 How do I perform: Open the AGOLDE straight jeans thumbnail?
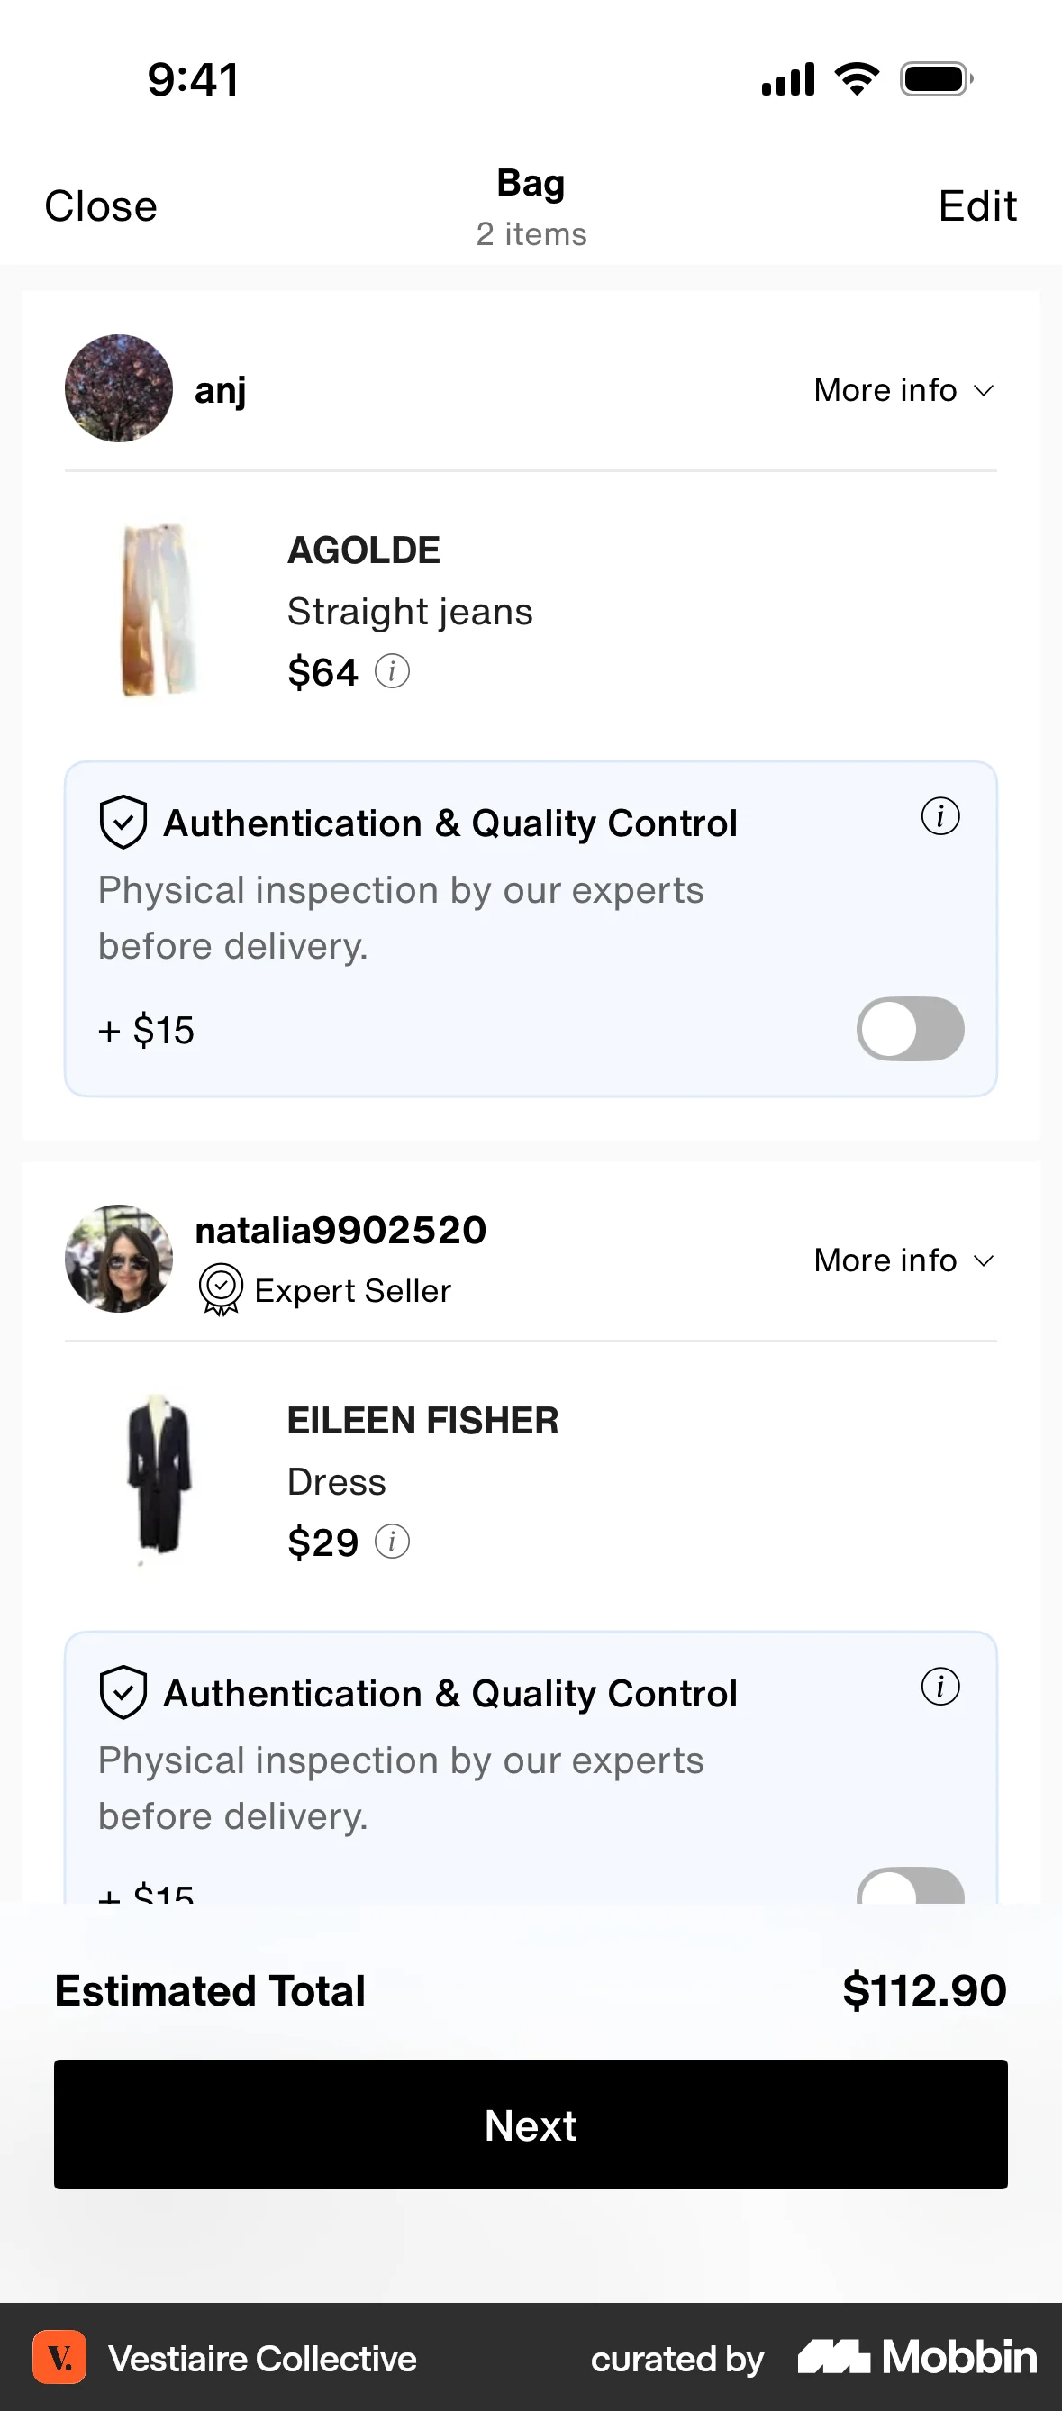(159, 610)
